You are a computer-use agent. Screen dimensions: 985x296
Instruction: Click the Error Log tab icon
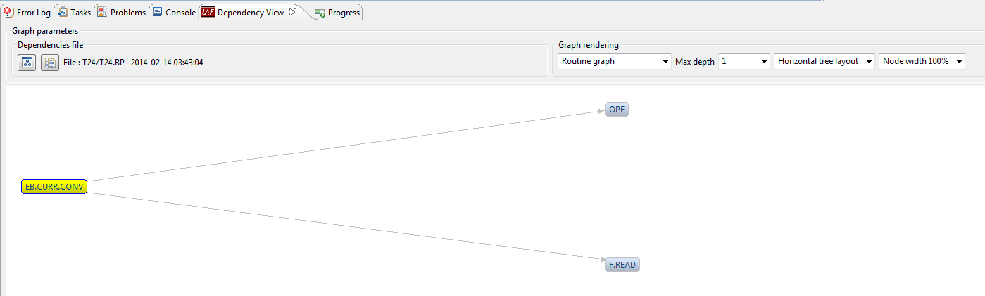(x=9, y=12)
